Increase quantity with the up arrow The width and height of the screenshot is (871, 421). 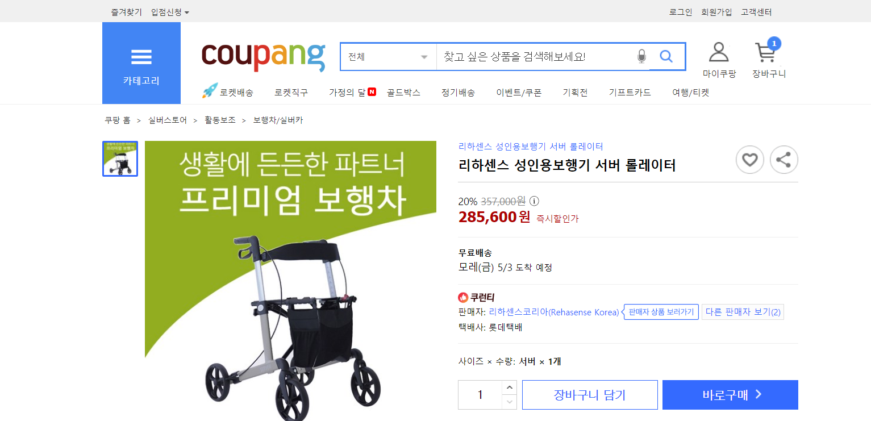(510, 387)
